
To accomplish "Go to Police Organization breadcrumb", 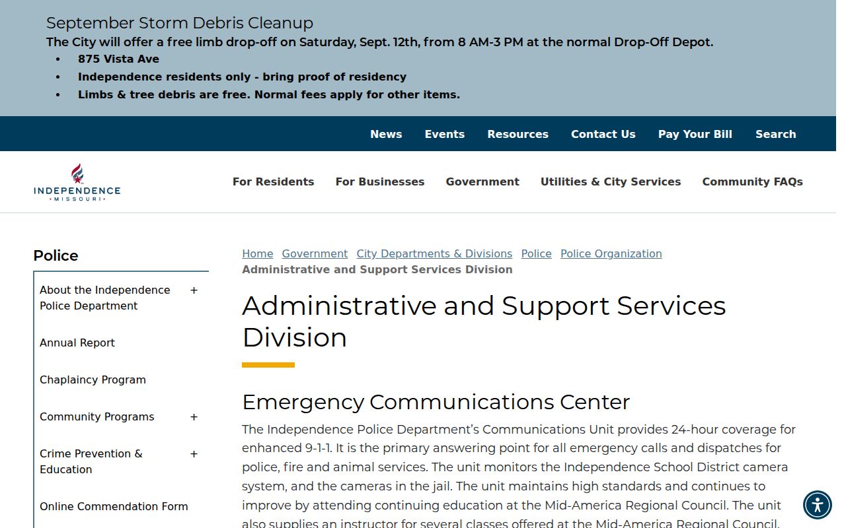I will point(611,253).
